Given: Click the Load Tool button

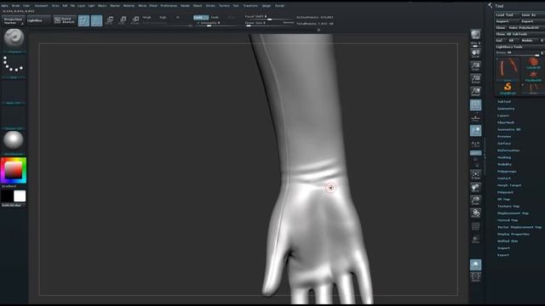Looking at the screenshot, I should click(508, 15).
